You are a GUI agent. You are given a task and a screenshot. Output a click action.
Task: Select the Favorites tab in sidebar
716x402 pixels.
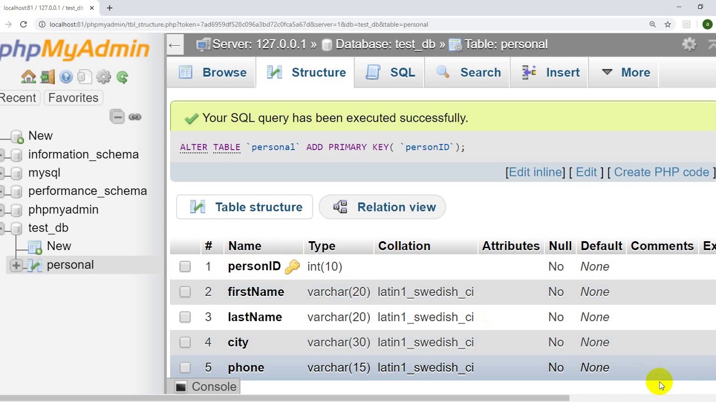tap(73, 98)
